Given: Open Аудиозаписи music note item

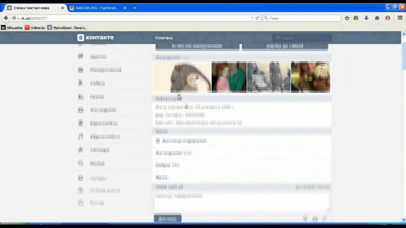Looking at the screenshot, I should point(99,137).
